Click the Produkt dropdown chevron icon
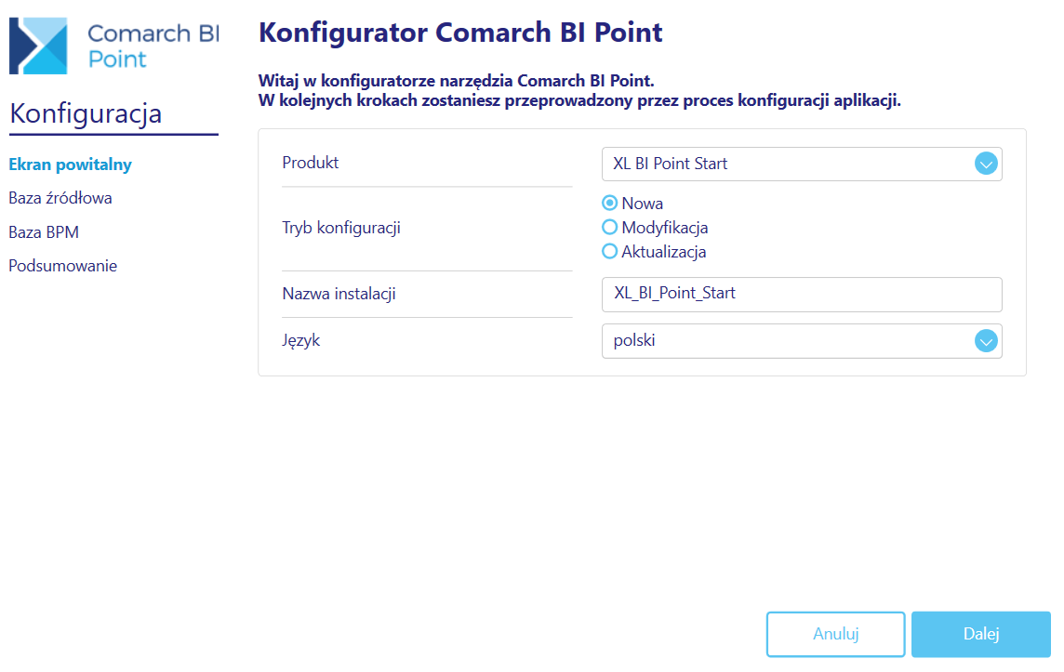1064x672 pixels. (x=985, y=164)
